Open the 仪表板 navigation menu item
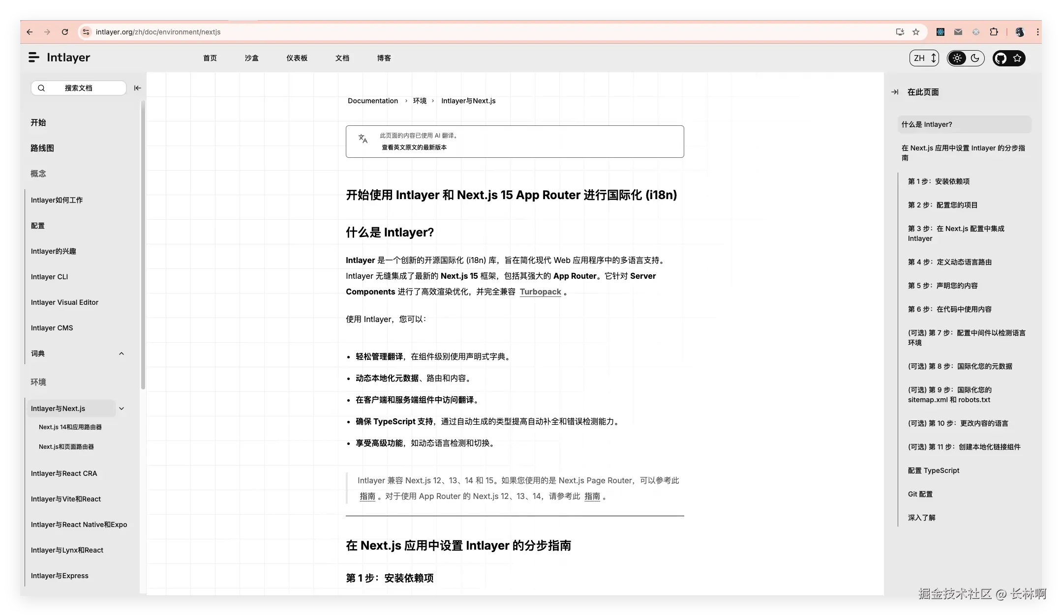The width and height of the screenshot is (1062, 616). tap(297, 58)
